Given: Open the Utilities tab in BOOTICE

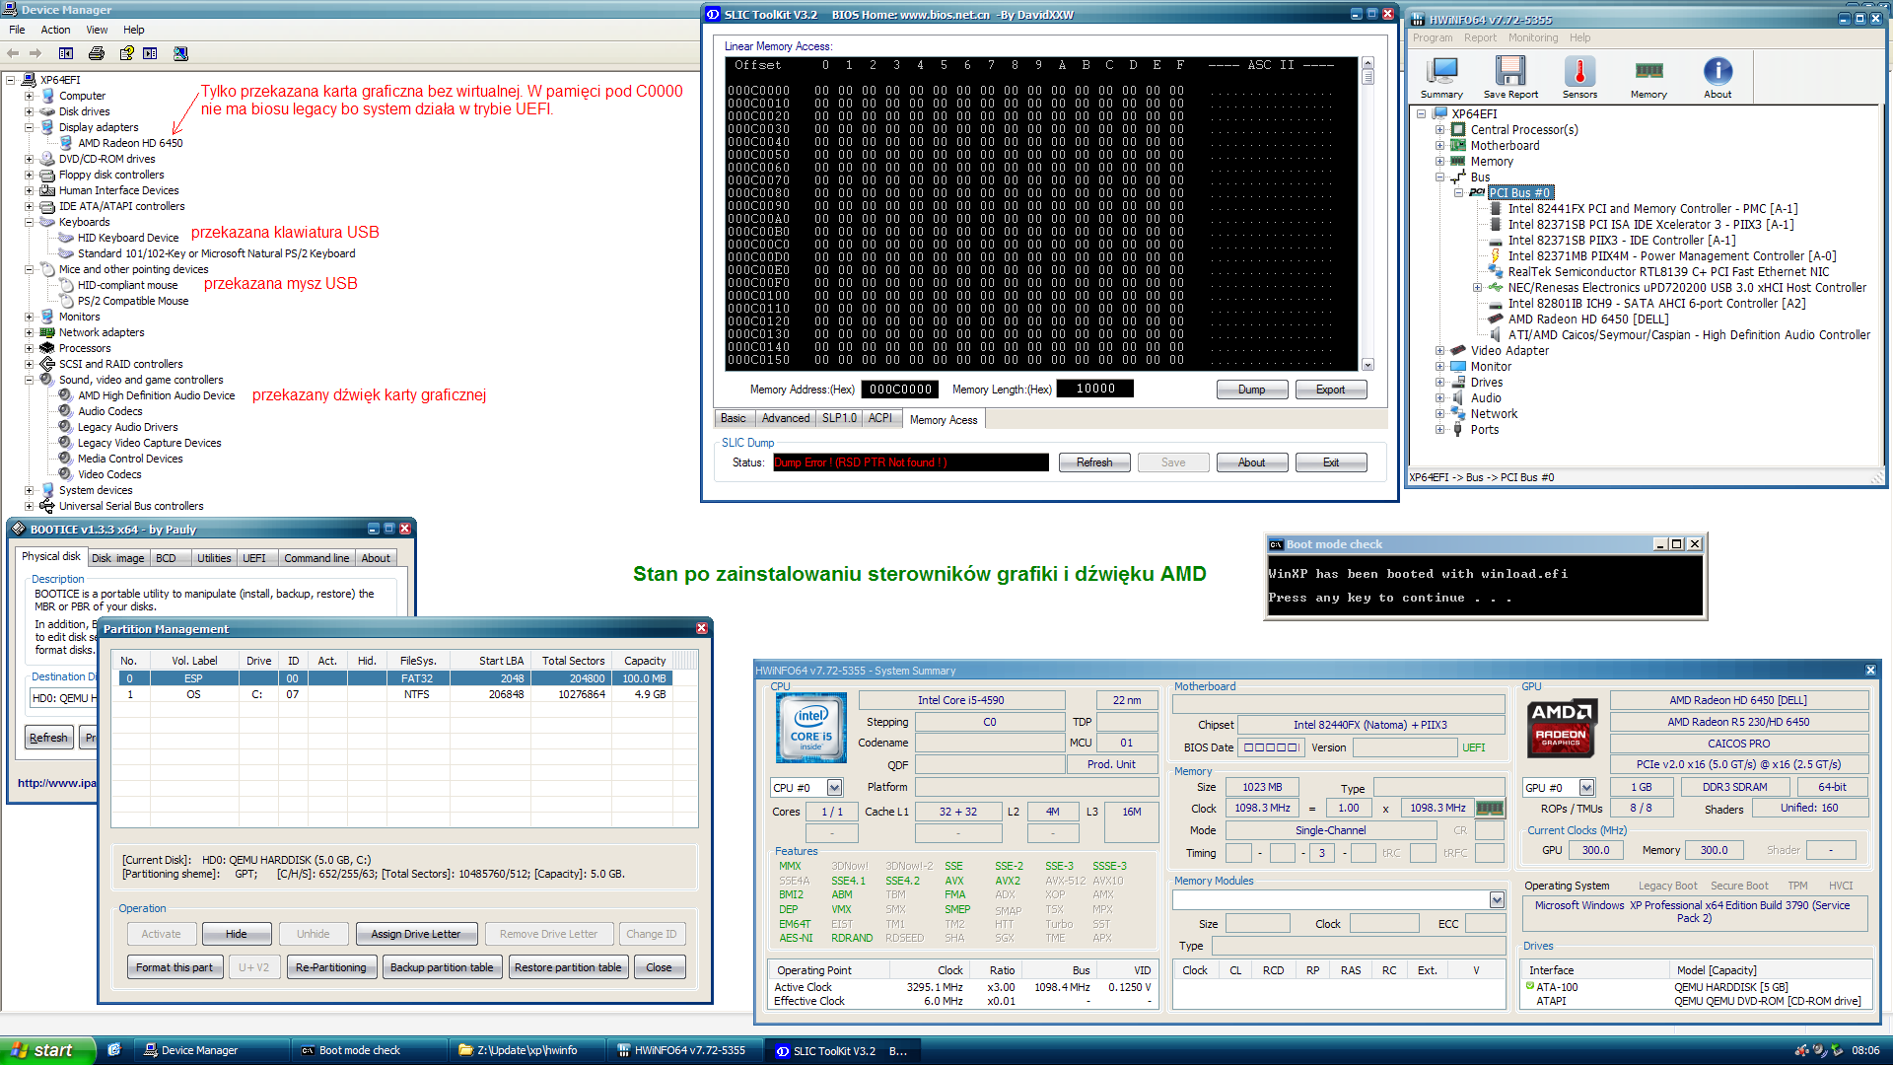Looking at the screenshot, I should pos(214,558).
